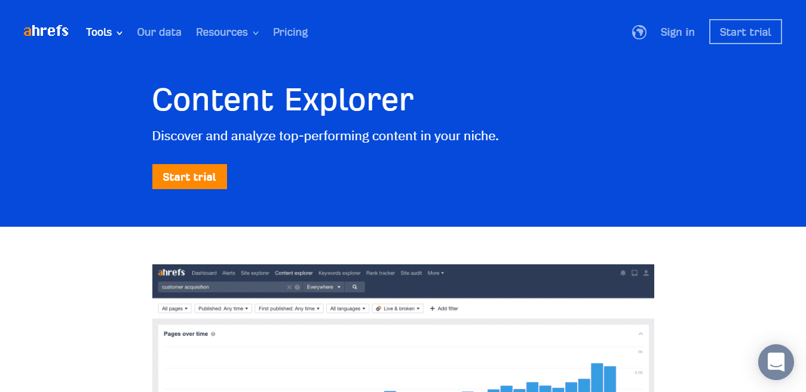Open the chat support bubble
The width and height of the screenshot is (806, 392).
(x=776, y=362)
